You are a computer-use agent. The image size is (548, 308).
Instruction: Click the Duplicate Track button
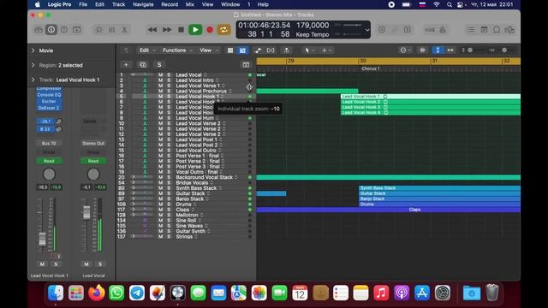[143, 65]
